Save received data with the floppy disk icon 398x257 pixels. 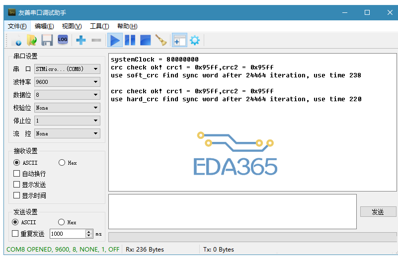[x=47, y=40]
